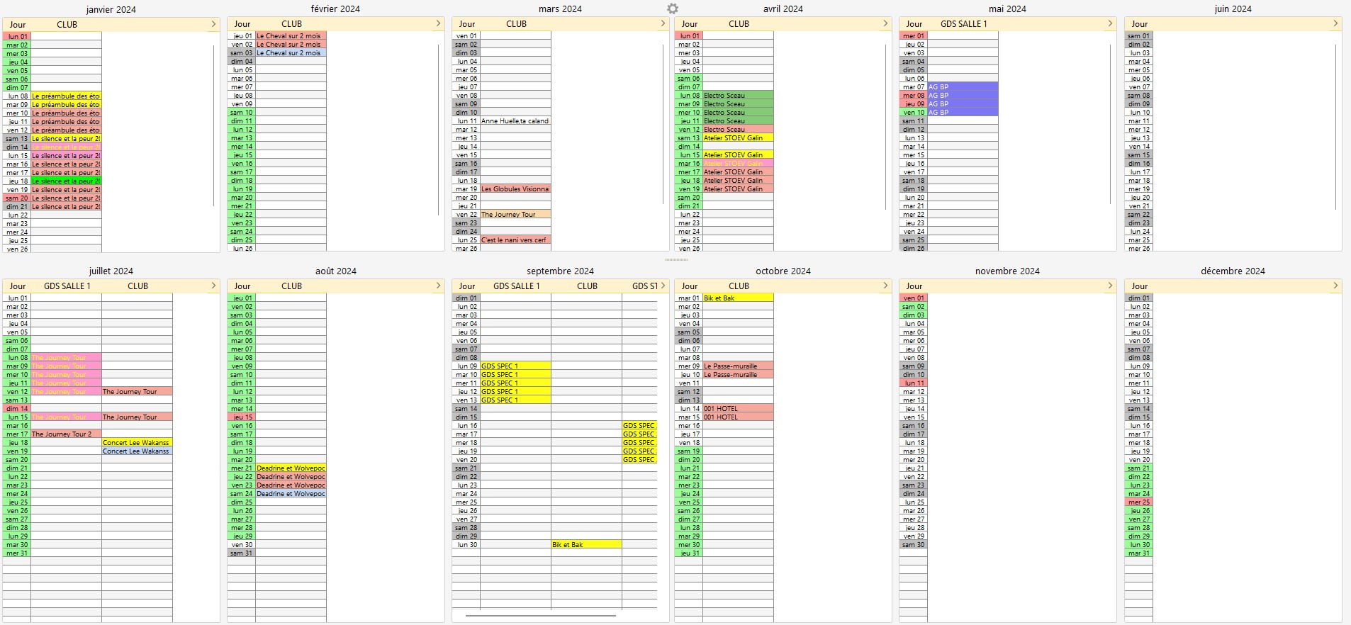
Task: Select the red 'mer 25' day in décembre 2024
Action: [x=1138, y=502]
